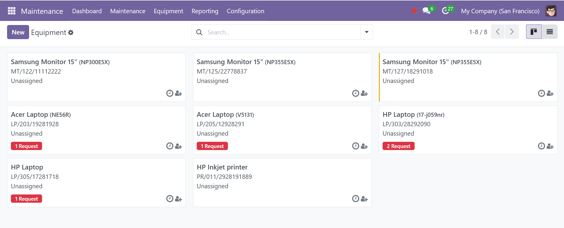Screen dimensions: 564x228
Task: Go to the previous page arrow
Action: point(498,32)
